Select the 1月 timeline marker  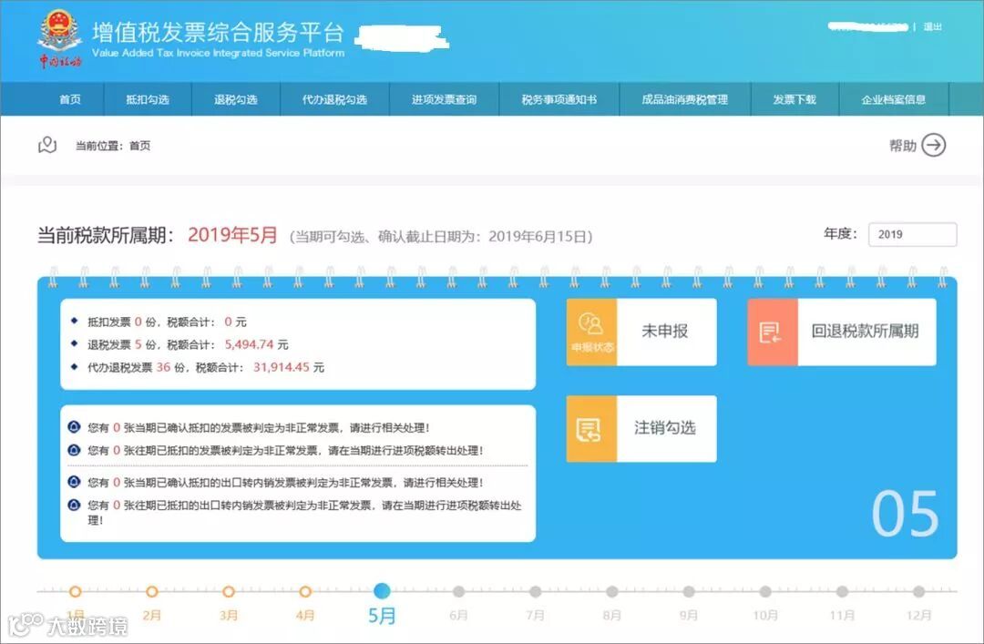click(76, 591)
